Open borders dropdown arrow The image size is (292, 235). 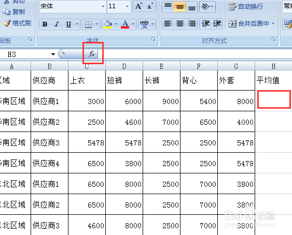click(96, 24)
